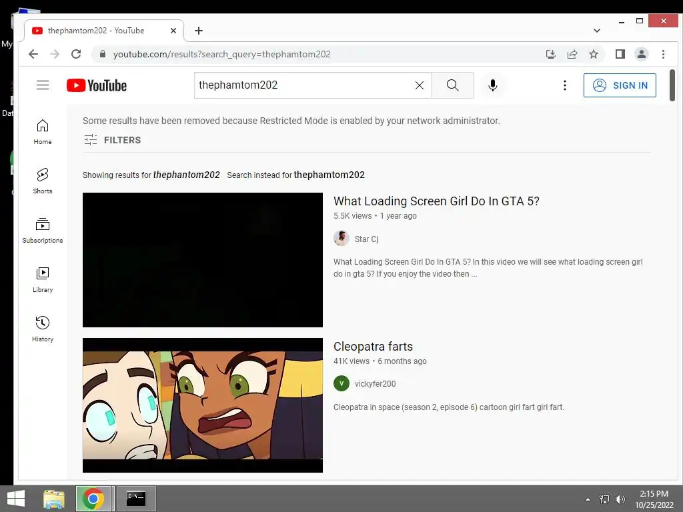
Task: Click the Cleopatra in space description text
Action: tap(449, 407)
